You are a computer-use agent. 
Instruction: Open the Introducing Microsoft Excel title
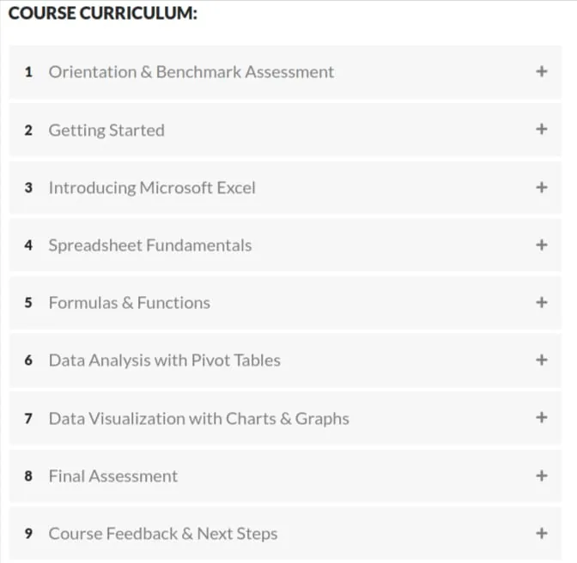click(x=152, y=188)
